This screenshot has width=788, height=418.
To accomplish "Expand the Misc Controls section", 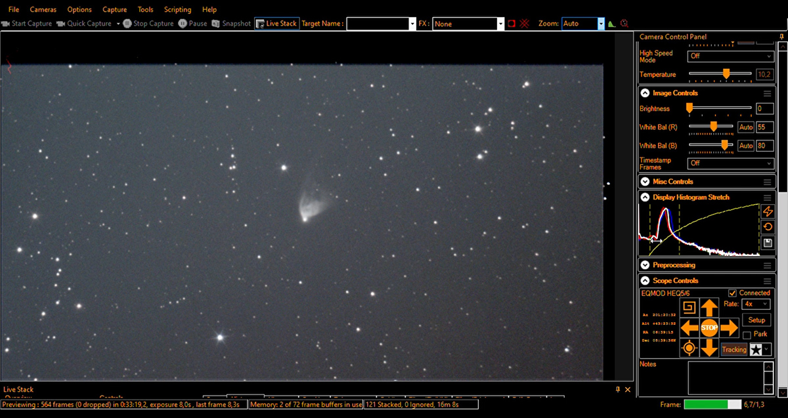I will (x=645, y=182).
